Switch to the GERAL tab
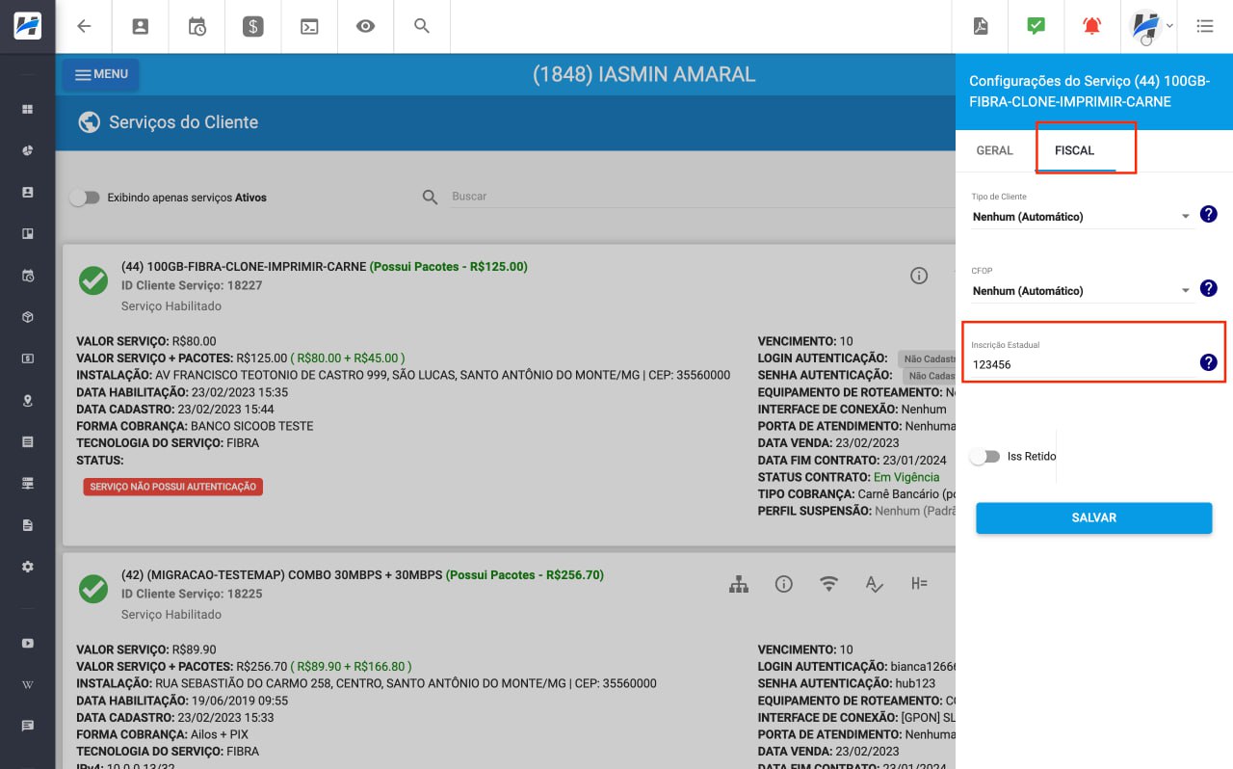The image size is (1233, 769). click(995, 150)
